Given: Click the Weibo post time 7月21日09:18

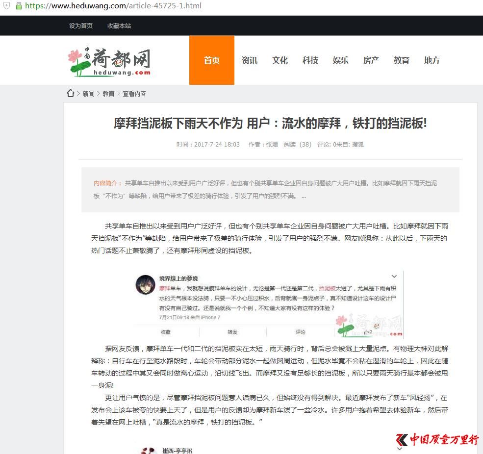Looking at the screenshot, I should (174, 317).
